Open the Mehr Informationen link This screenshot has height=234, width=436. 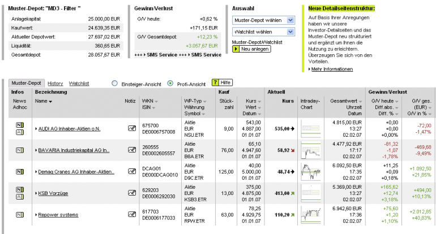(332, 69)
